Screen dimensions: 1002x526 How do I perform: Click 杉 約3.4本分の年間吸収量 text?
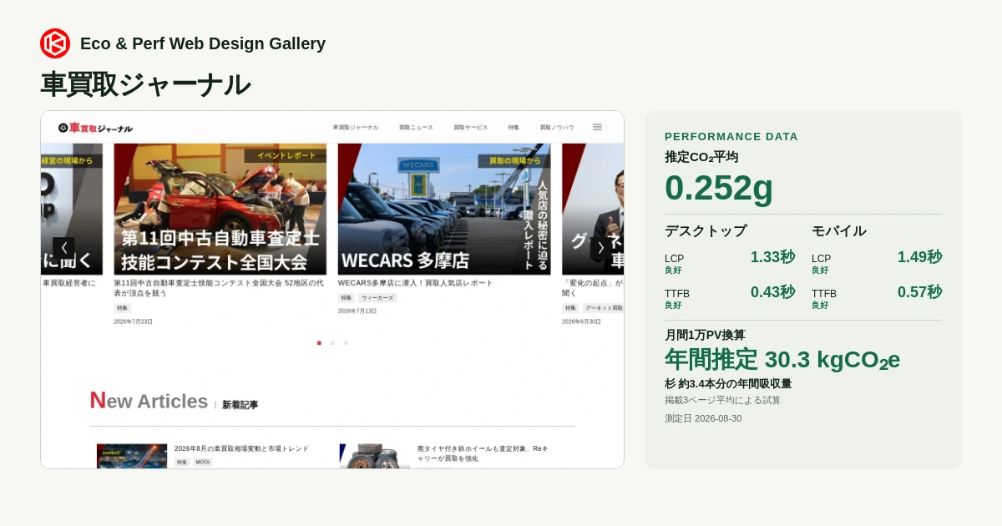[x=728, y=383]
